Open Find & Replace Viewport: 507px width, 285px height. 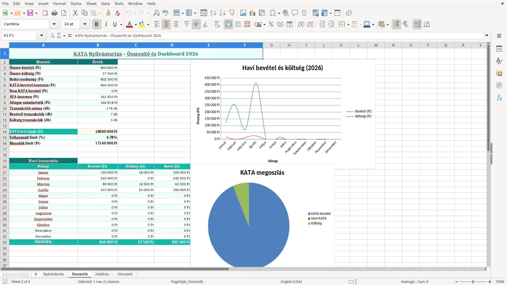(156, 13)
